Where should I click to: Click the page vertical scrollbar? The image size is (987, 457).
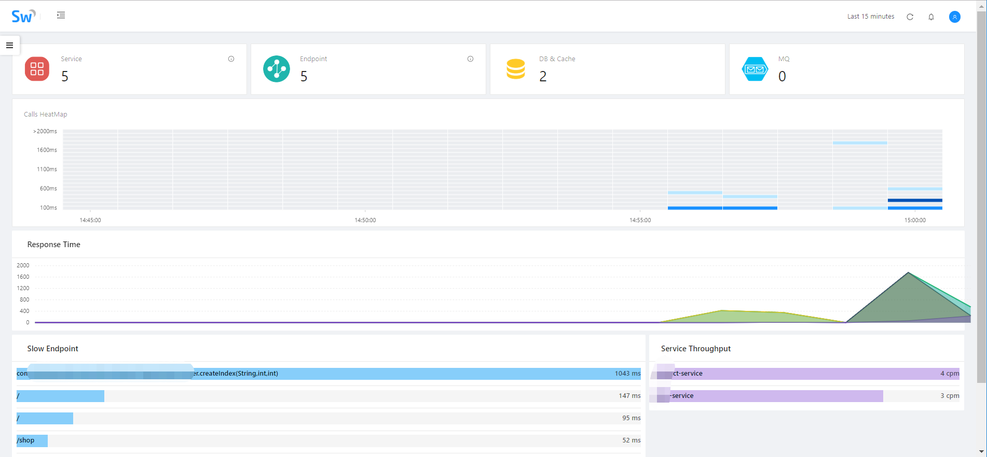click(981, 197)
